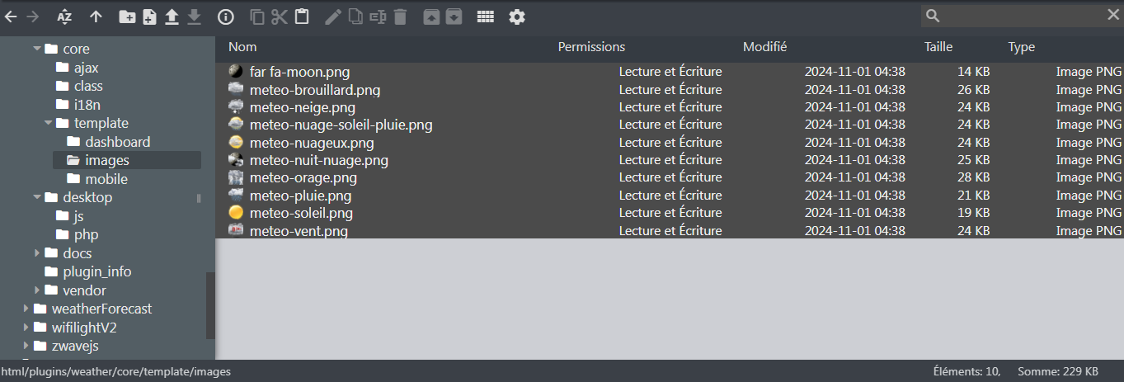Show info with the circled i icon
The height and width of the screenshot is (382, 1124).
point(226,17)
